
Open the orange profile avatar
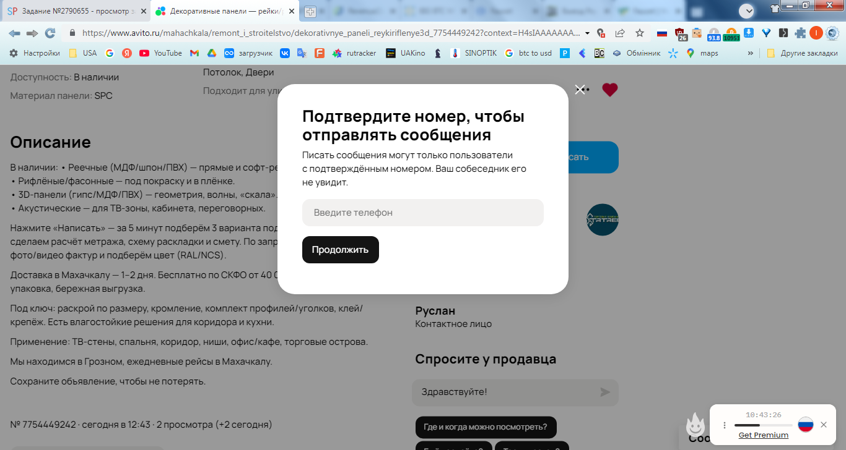(x=816, y=33)
